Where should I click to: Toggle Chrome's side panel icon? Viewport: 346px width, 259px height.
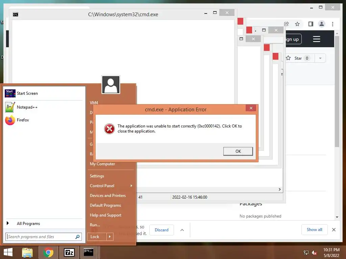(311, 24)
